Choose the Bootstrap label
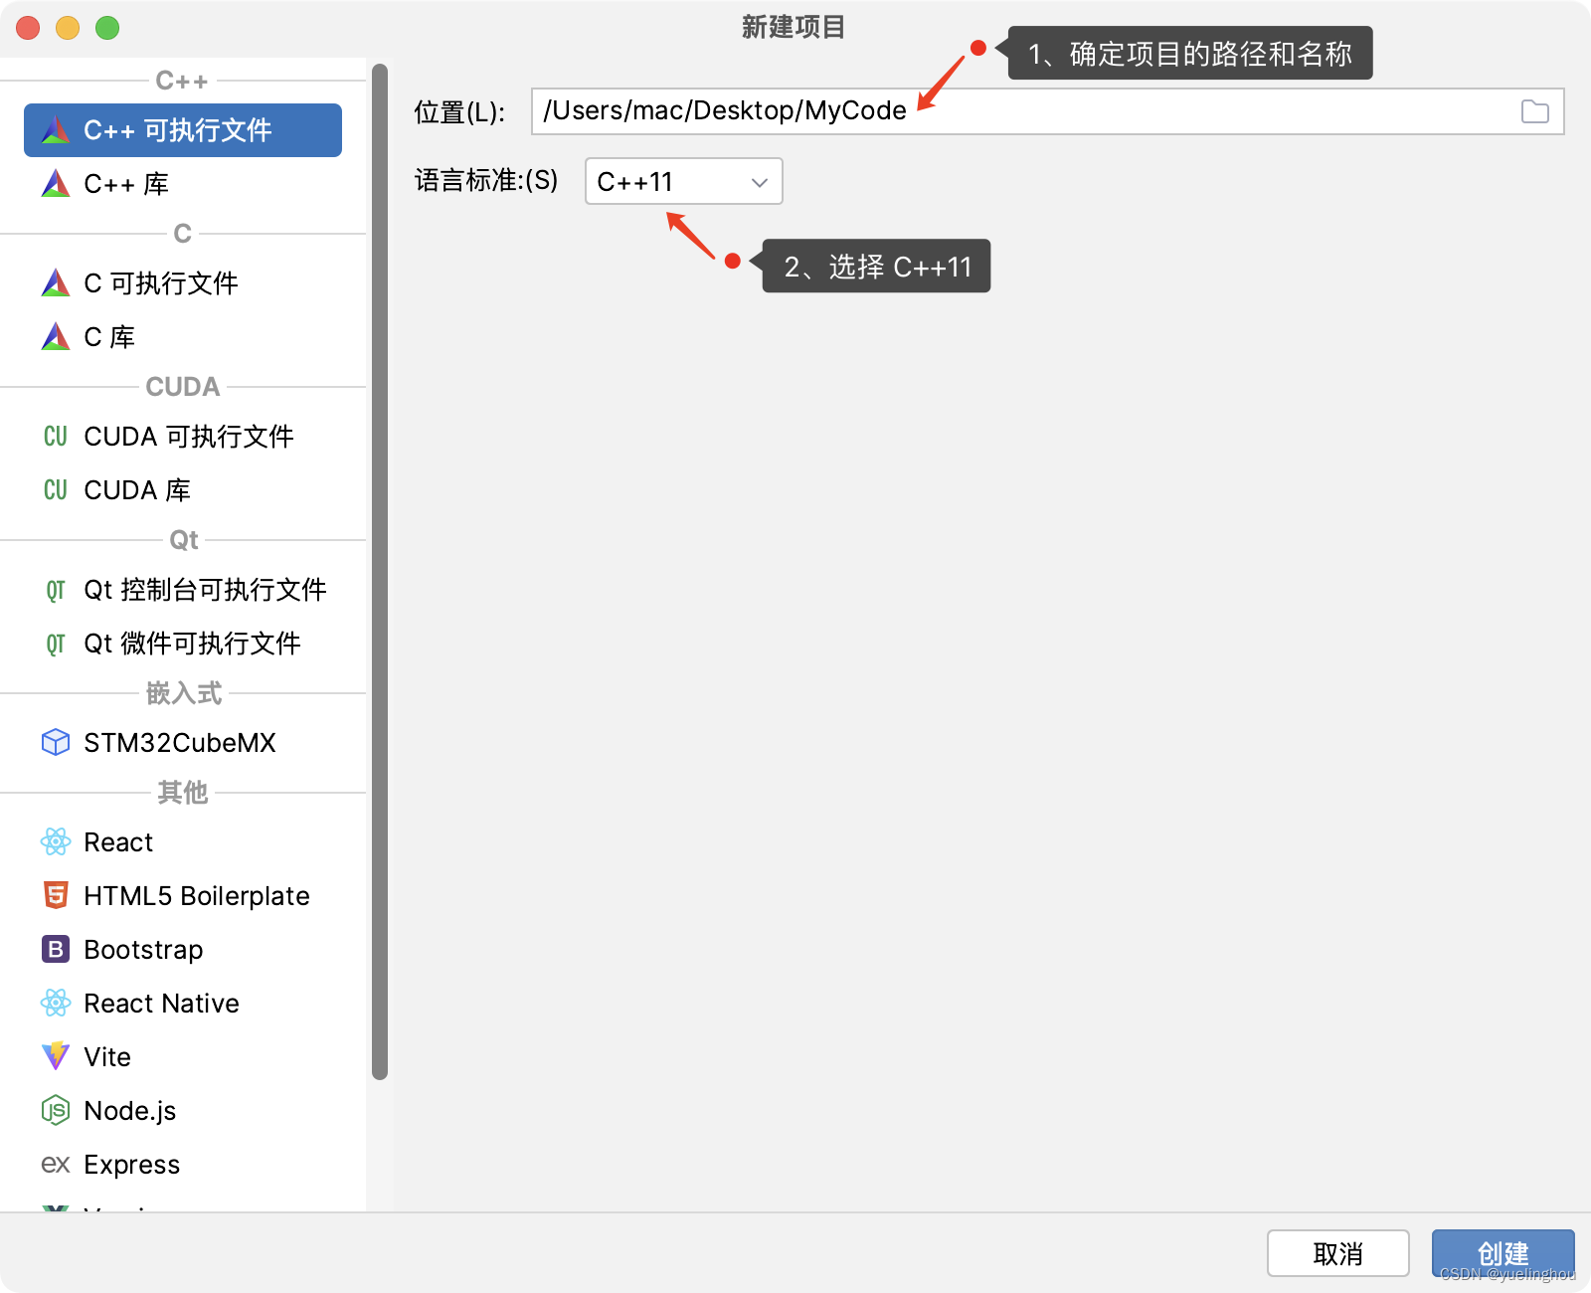 point(143,950)
